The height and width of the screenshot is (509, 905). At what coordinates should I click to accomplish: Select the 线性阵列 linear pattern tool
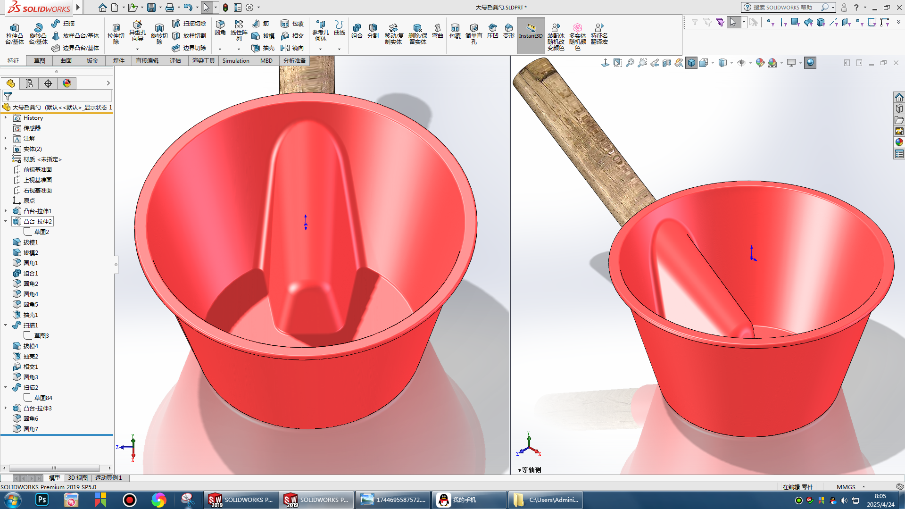239,30
